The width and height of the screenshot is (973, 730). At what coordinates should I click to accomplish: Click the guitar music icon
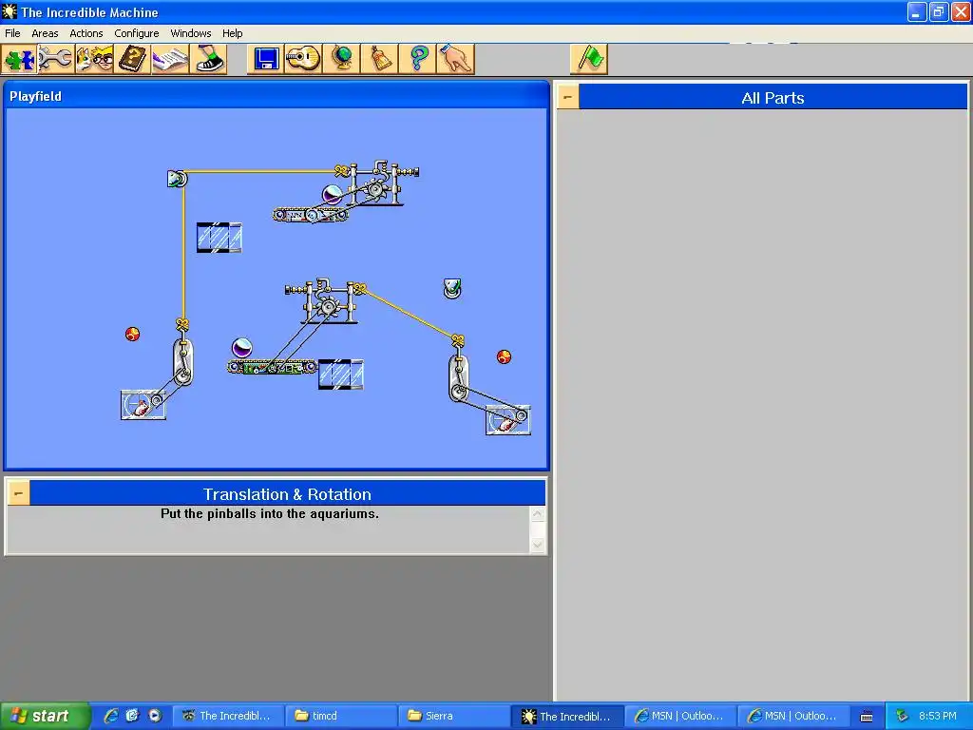(x=303, y=60)
